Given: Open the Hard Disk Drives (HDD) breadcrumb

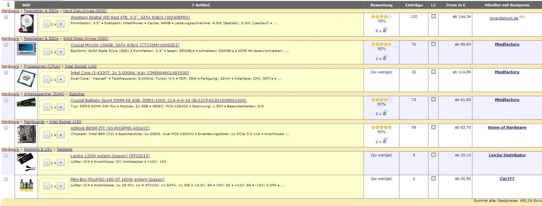Looking at the screenshot, I should (x=85, y=11).
